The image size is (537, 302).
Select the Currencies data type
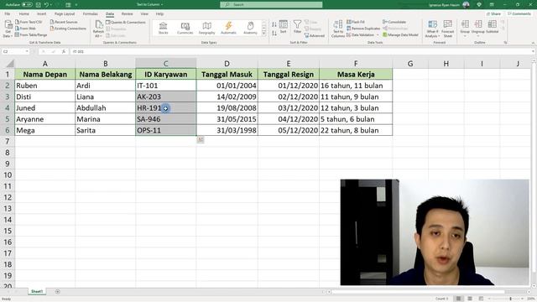click(x=185, y=28)
